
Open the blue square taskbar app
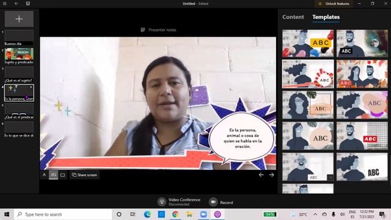[161, 215]
